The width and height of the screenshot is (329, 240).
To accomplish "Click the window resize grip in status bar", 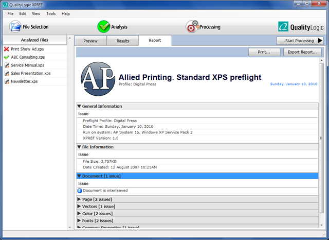I will 324,235.
